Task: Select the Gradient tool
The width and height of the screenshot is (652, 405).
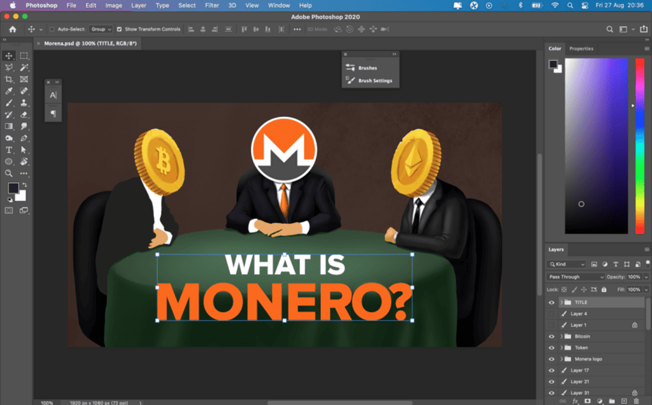Action: pos(9,127)
